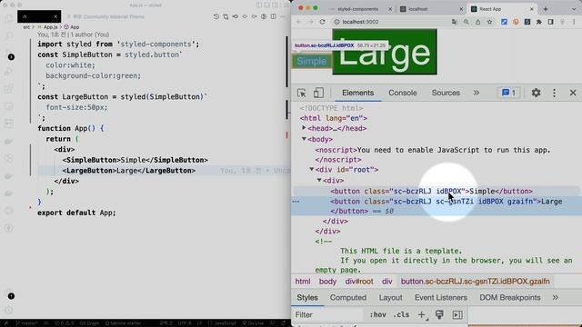Open the share icon in the address bar
Image resolution: width=582 pixels, height=327 pixels.
tap(477, 22)
